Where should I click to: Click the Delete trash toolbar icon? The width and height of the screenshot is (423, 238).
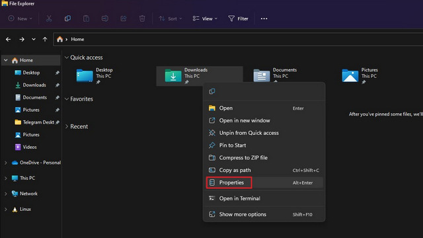point(142,19)
